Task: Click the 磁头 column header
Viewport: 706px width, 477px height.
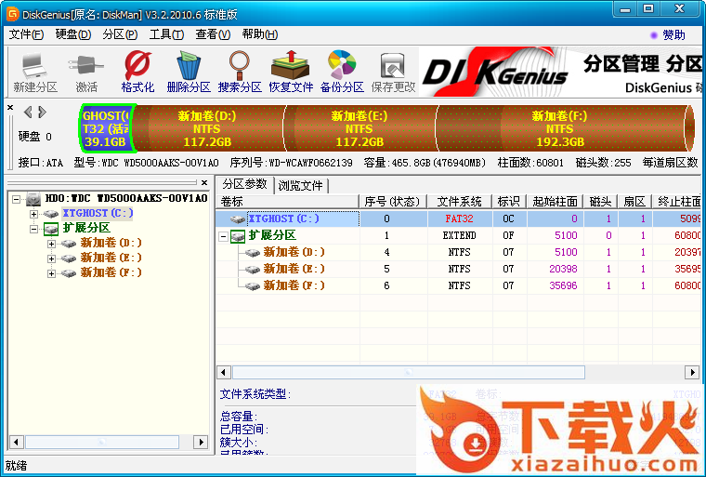Action: pos(601,202)
